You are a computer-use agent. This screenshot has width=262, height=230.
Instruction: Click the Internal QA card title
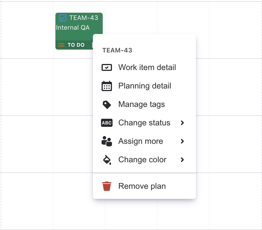pyautogui.click(x=73, y=28)
